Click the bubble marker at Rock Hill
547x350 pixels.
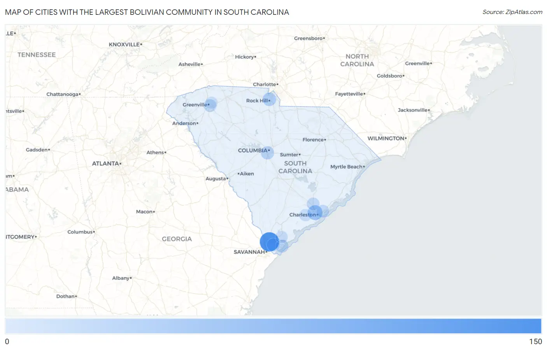click(269, 99)
